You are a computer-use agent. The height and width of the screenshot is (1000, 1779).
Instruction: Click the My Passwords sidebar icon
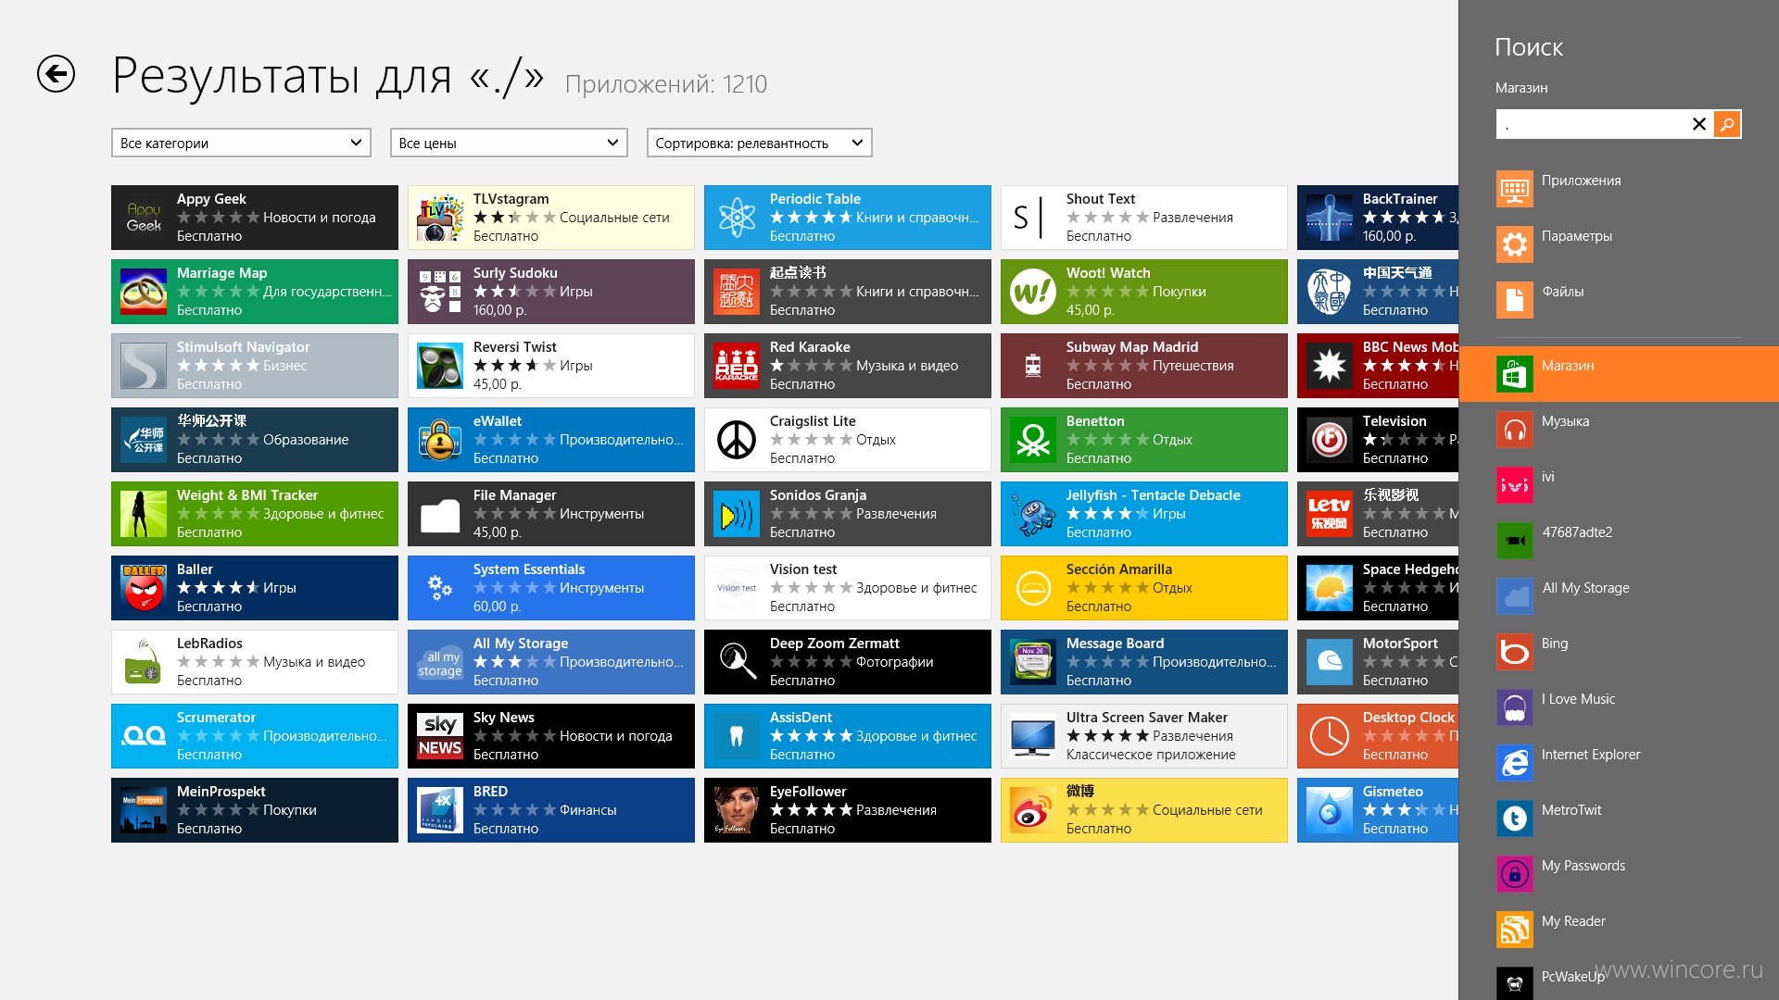click(x=1515, y=874)
